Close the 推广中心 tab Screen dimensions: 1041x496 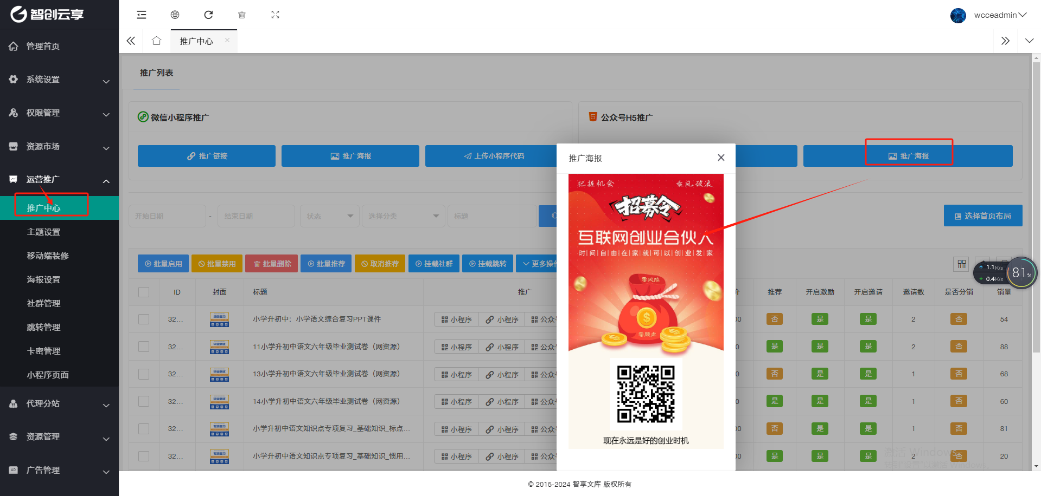pos(227,40)
